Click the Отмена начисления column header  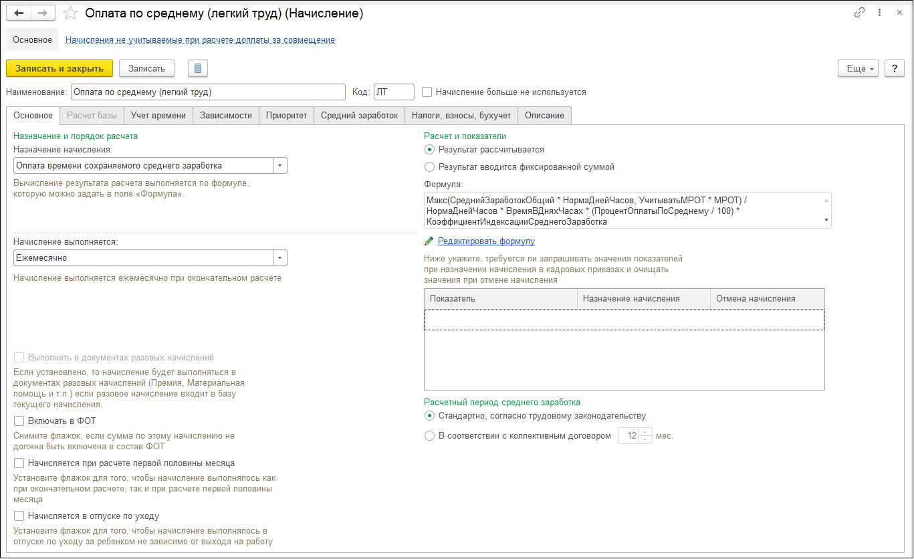768,299
